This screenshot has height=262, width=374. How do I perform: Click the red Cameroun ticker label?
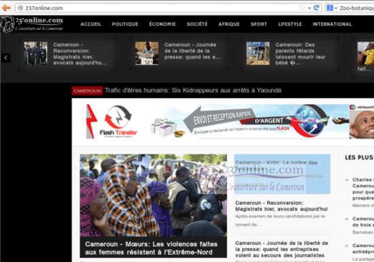[x=87, y=91]
